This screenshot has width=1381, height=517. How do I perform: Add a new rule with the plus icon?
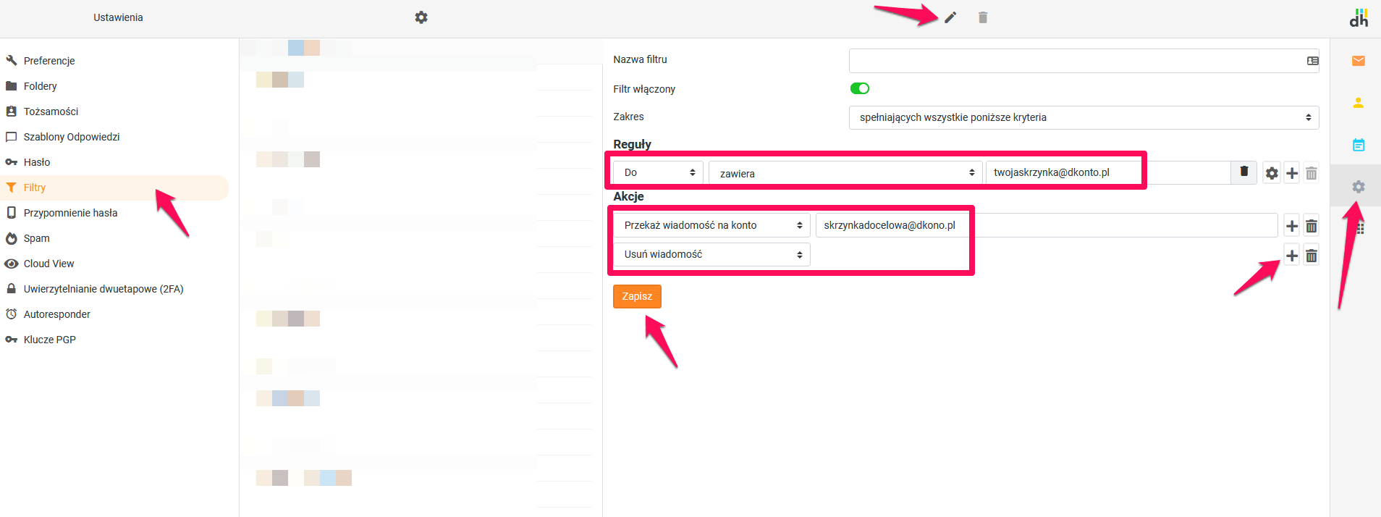pos(1292,173)
